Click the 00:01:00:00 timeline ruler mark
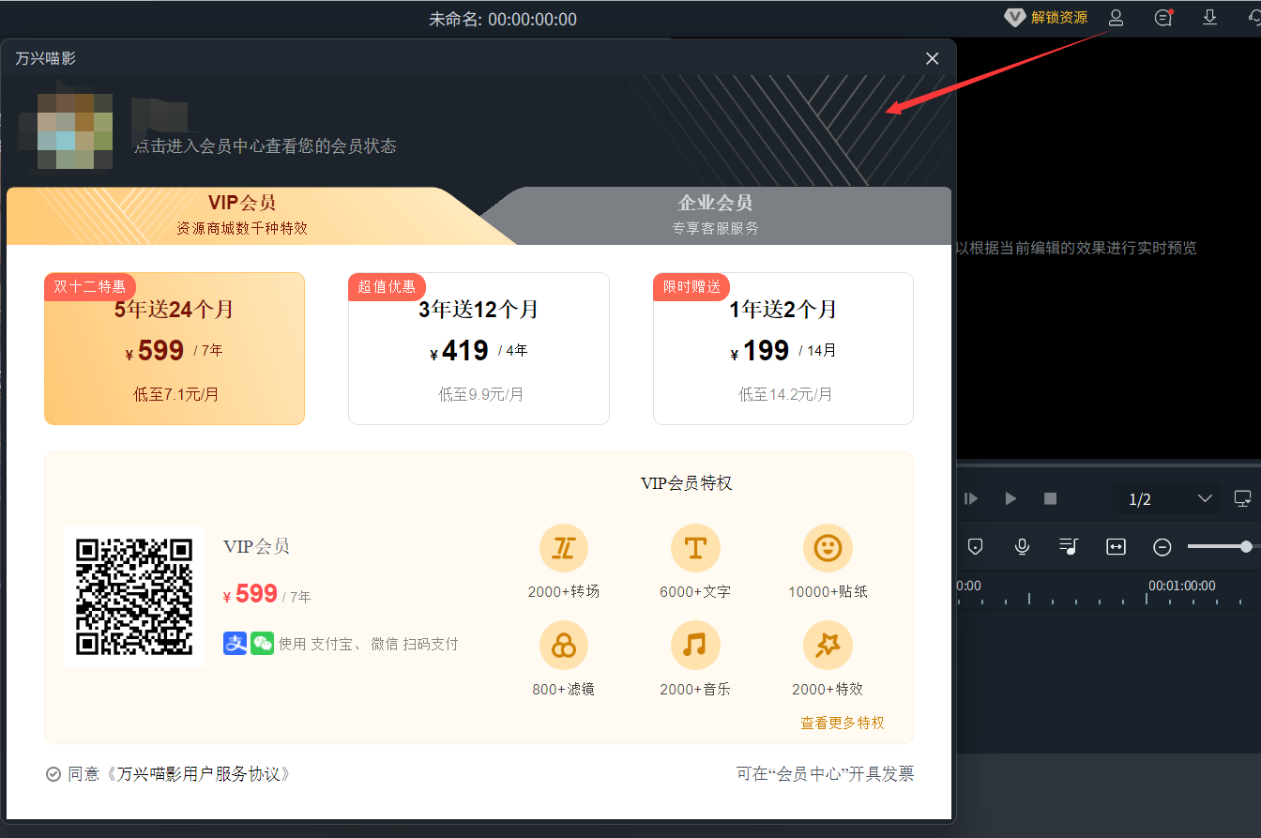The height and width of the screenshot is (838, 1261). pyautogui.click(x=1181, y=586)
